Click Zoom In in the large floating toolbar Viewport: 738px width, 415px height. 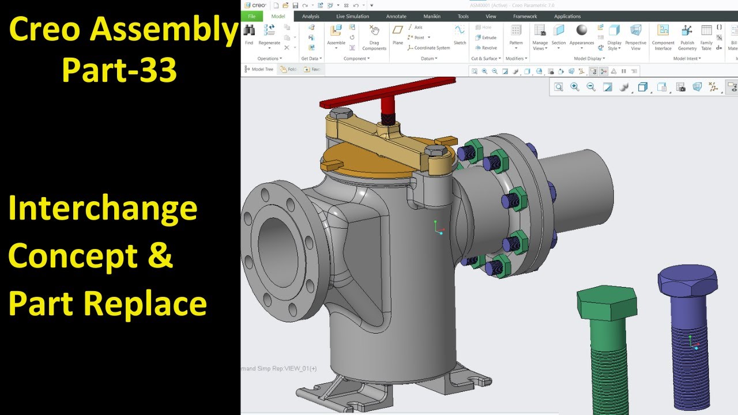575,87
